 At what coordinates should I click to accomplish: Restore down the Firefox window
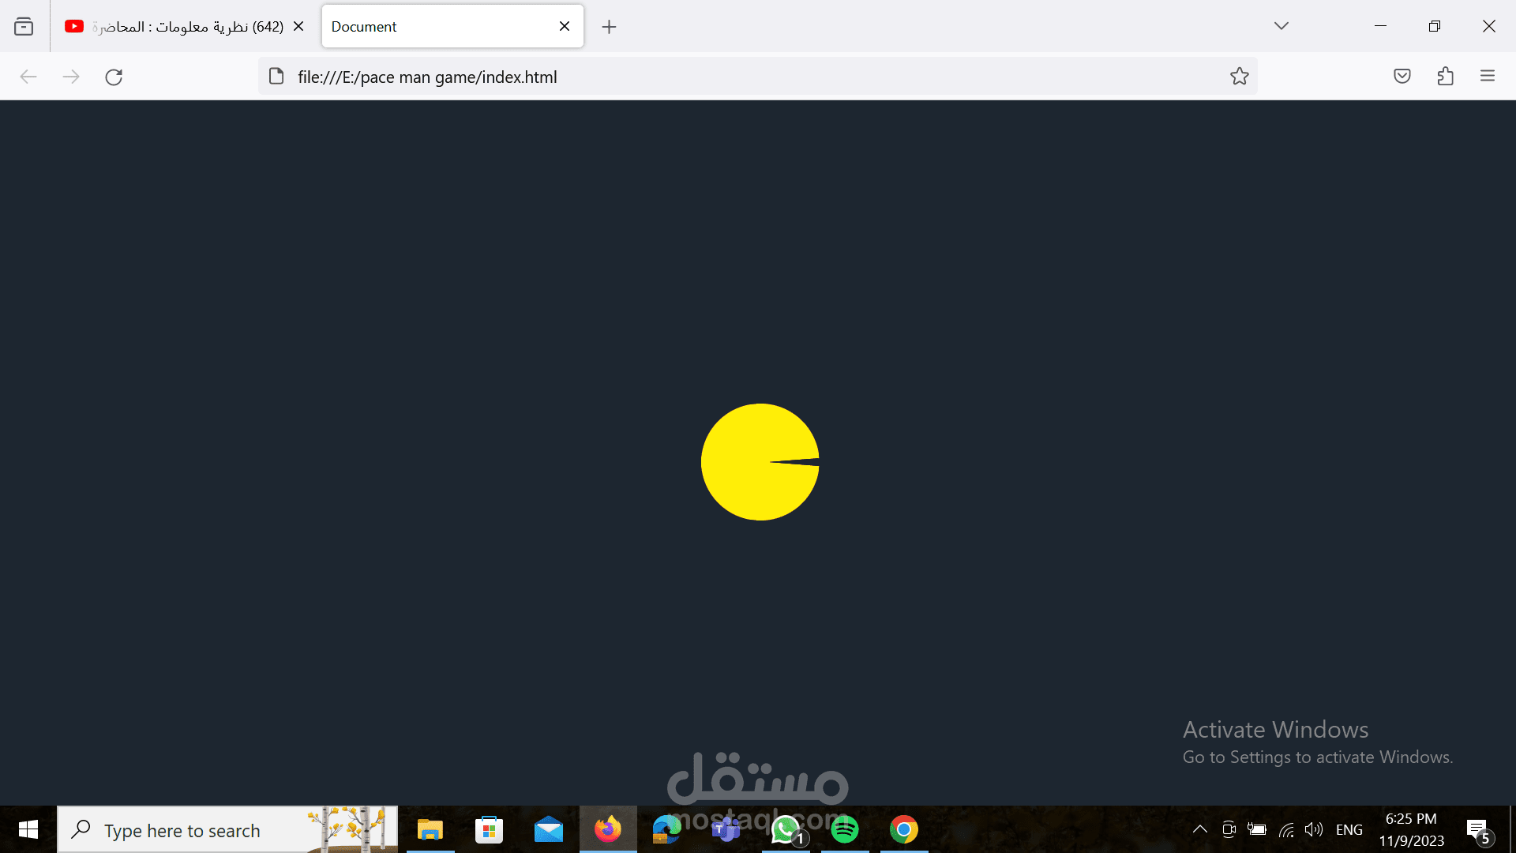1435,26
